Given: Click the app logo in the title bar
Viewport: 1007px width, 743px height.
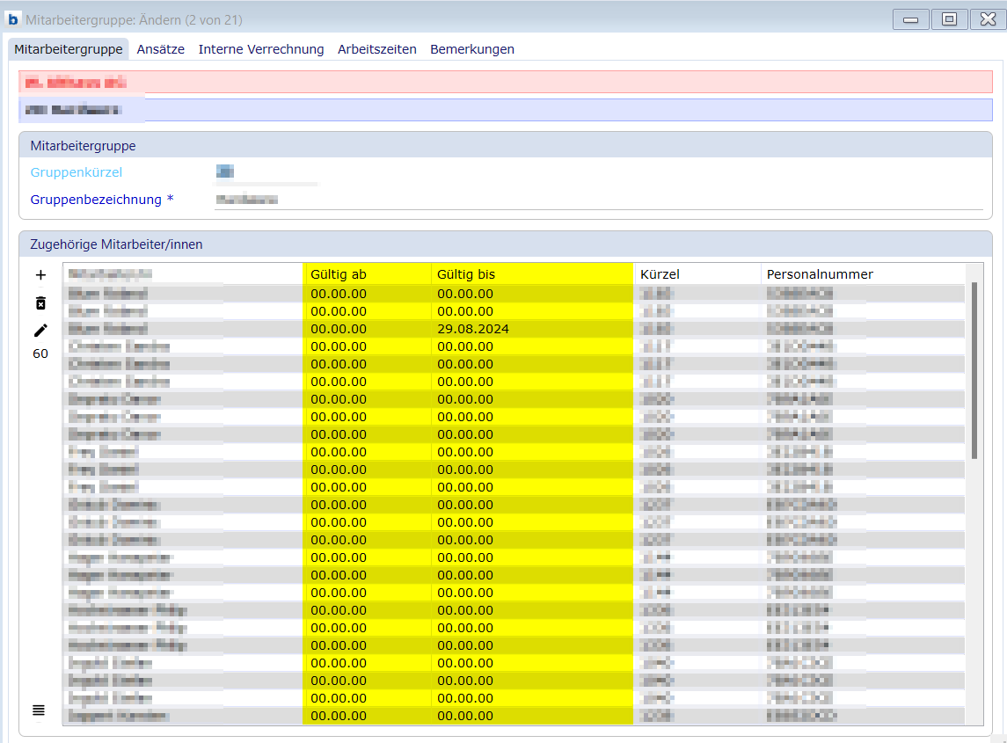Looking at the screenshot, I should click(13, 19).
